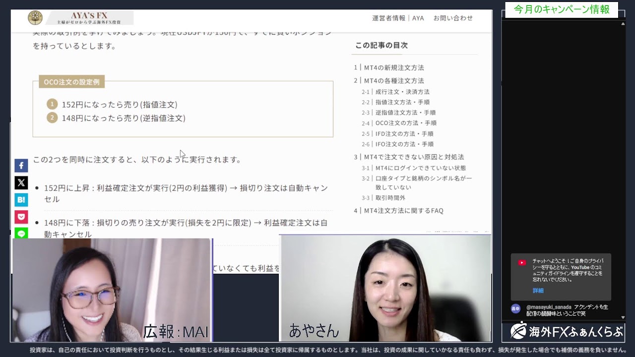635x357 pixels.
Task: Go to MT4注文方法に関するFAQ section
Action: [x=403, y=210]
